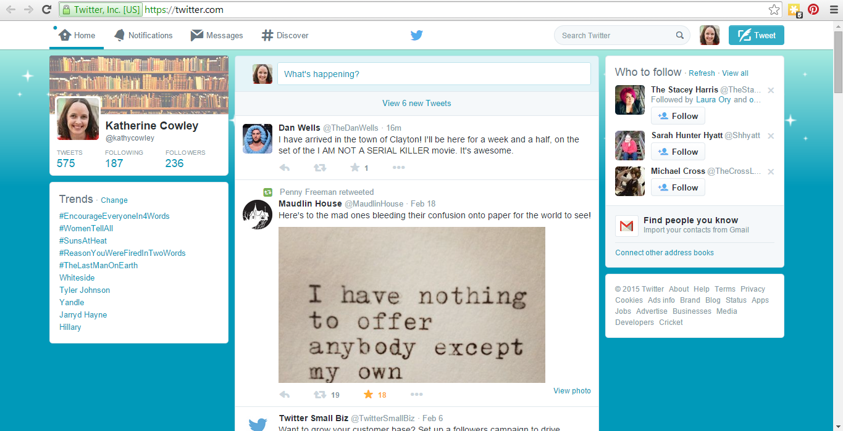Click the View photo link
The image size is (843, 431).
click(x=572, y=391)
